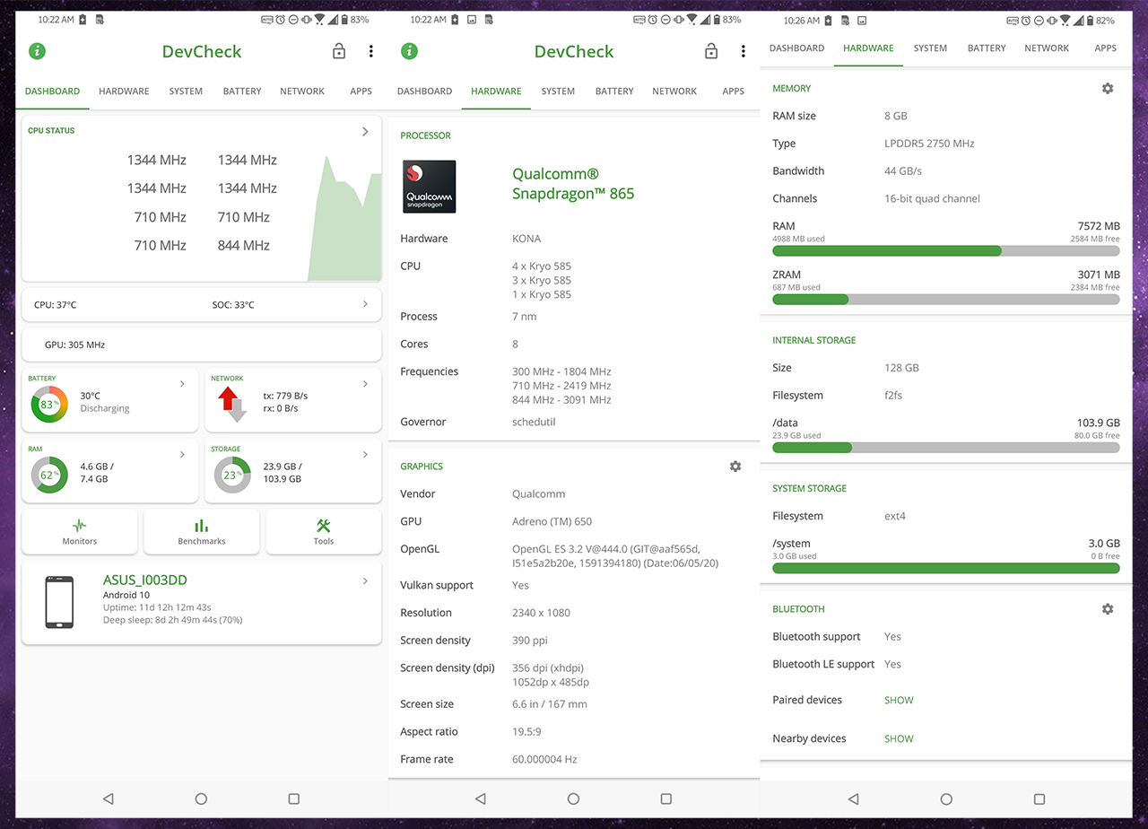1148x829 pixels.
Task: Tap recent apps button in left screen
Action: pos(293,798)
